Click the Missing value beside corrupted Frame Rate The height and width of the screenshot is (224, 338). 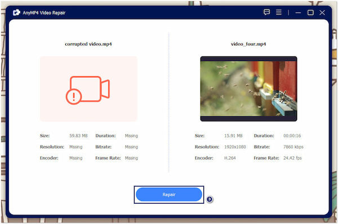point(131,158)
